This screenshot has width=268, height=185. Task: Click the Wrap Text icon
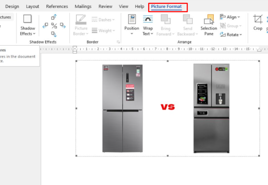tap(148, 19)
